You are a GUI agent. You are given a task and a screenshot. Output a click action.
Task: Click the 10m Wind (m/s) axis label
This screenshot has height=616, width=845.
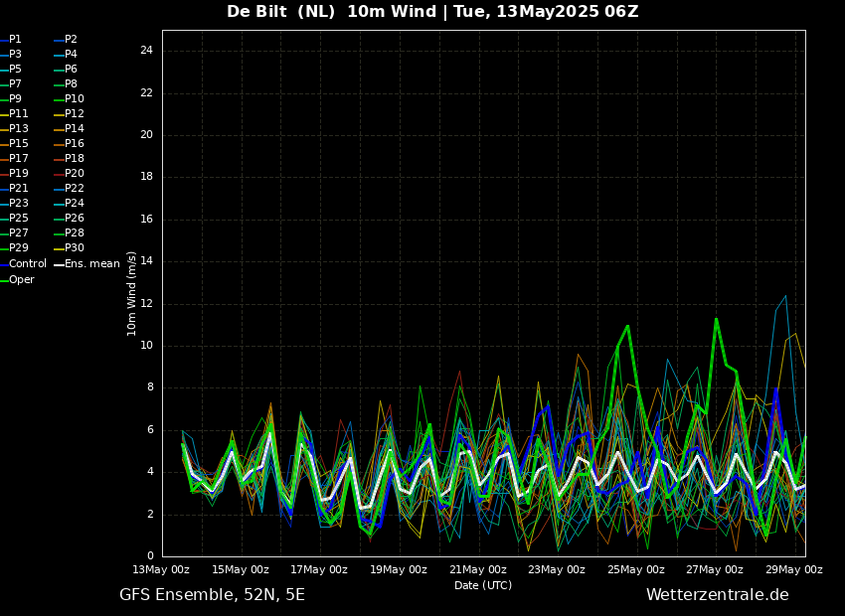[x=132, y=293]
